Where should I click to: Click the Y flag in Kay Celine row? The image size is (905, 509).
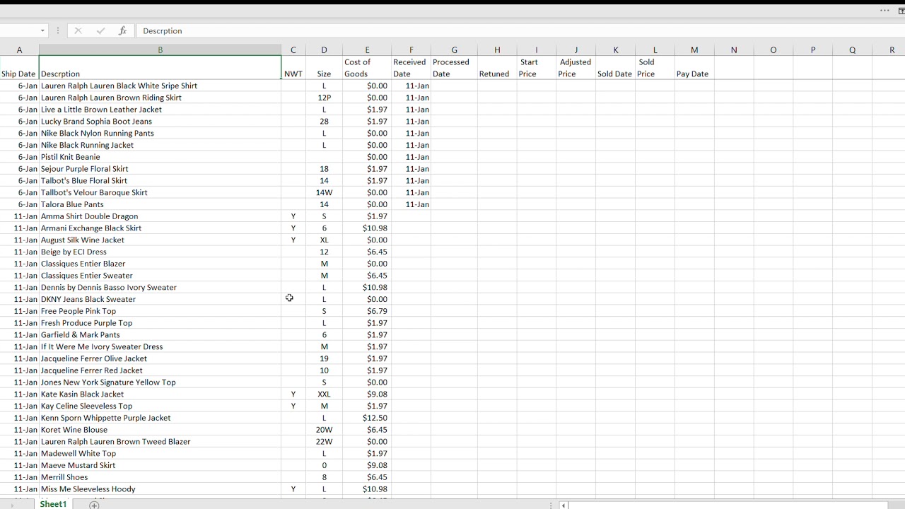point(293,406)
